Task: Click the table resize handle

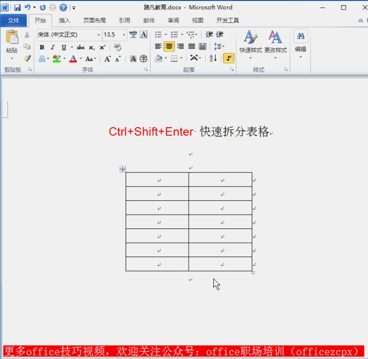Action: click(x=253, y=273)
